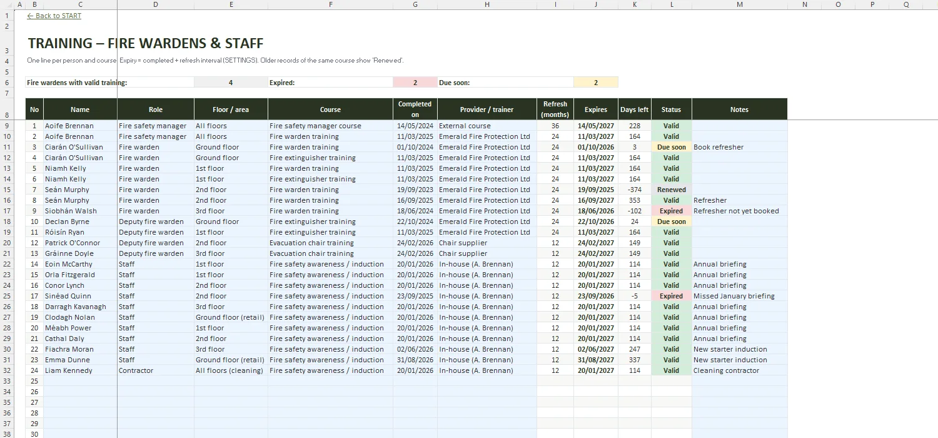
Task: Click the Status header cell
Action: click(x=671, y=109)
